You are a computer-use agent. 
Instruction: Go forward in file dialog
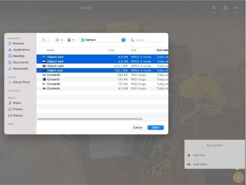coord(49,40)
